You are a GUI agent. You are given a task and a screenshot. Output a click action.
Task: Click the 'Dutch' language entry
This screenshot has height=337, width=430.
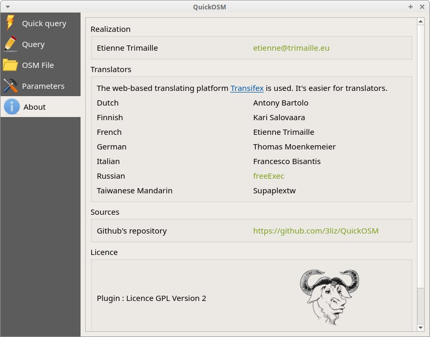pos(108,103)
